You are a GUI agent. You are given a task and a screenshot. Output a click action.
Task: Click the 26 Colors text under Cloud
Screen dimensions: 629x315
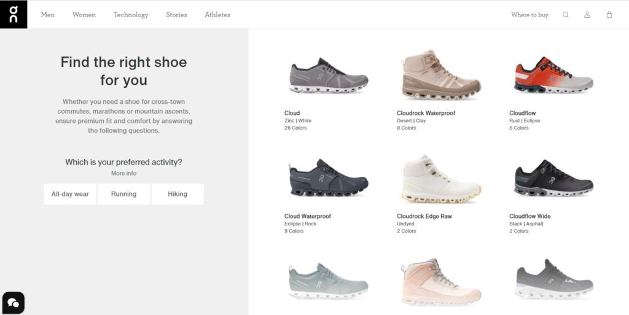(x=295, y=128)
